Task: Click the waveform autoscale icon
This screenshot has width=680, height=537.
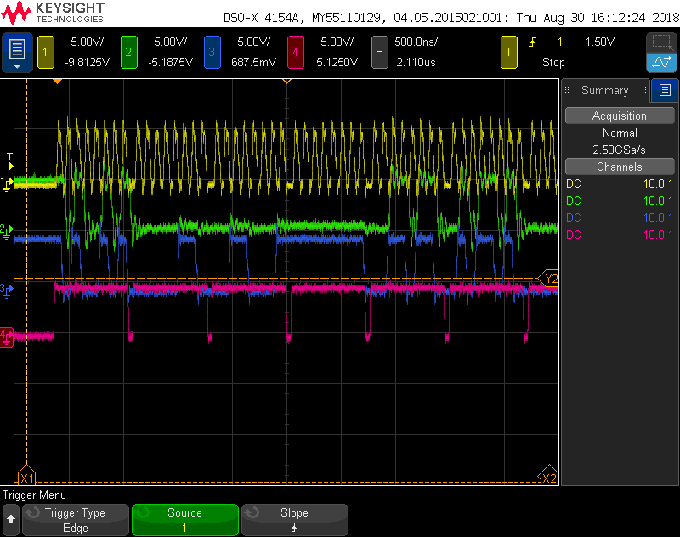Action: coord(661,62)
